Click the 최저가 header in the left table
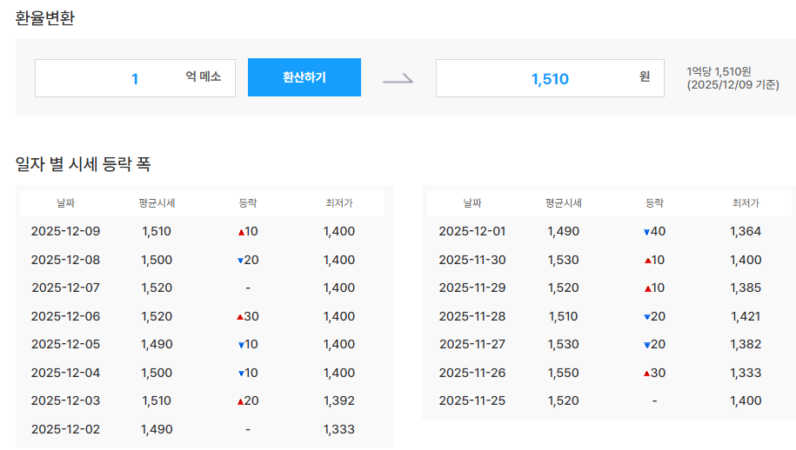796x450 pixels. point(339,203)
